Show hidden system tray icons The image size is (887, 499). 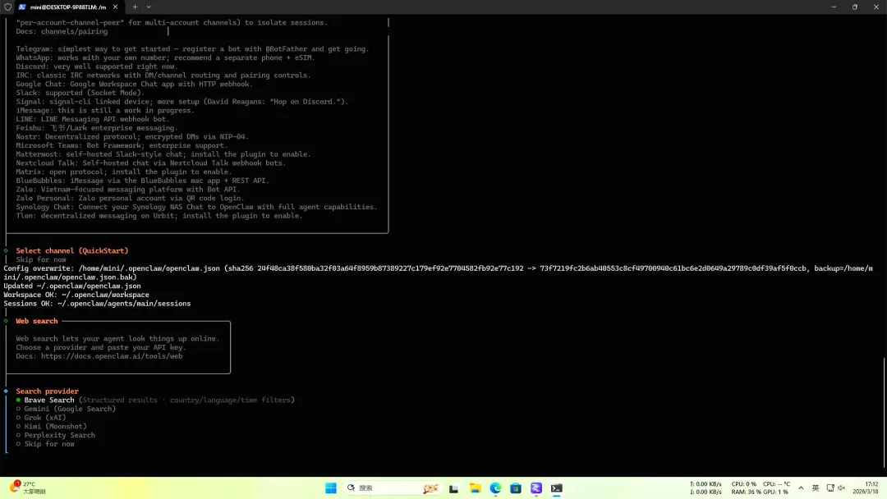click(x=801, y=488)
